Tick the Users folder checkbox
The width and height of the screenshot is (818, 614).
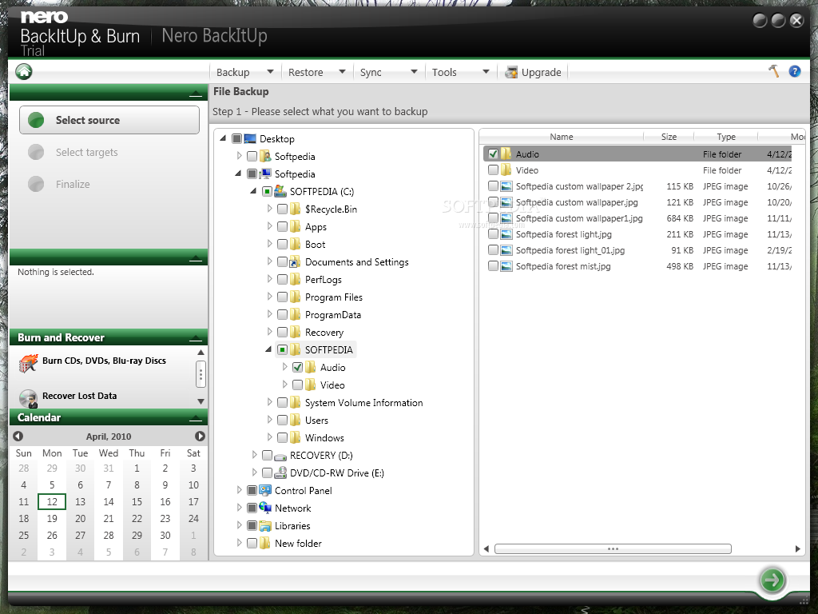pyautogui.click(x=282, y=421)
